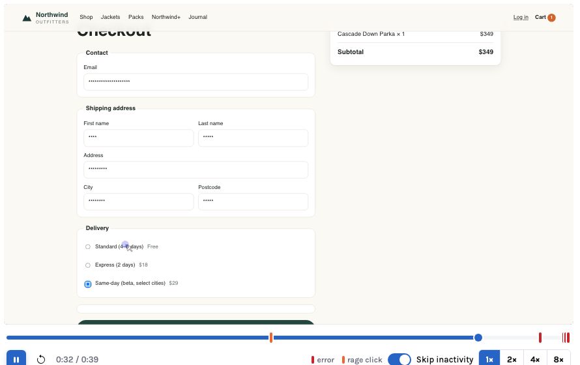Screen dimensions: 580x365
Task: Restart the replay with the replay icon
Action: click(41, 359)
